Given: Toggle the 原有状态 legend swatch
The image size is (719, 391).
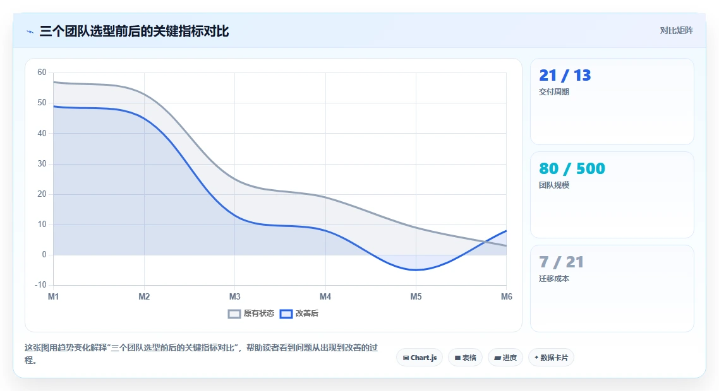Looking at the screenshot, I should [x=234, y=313].
